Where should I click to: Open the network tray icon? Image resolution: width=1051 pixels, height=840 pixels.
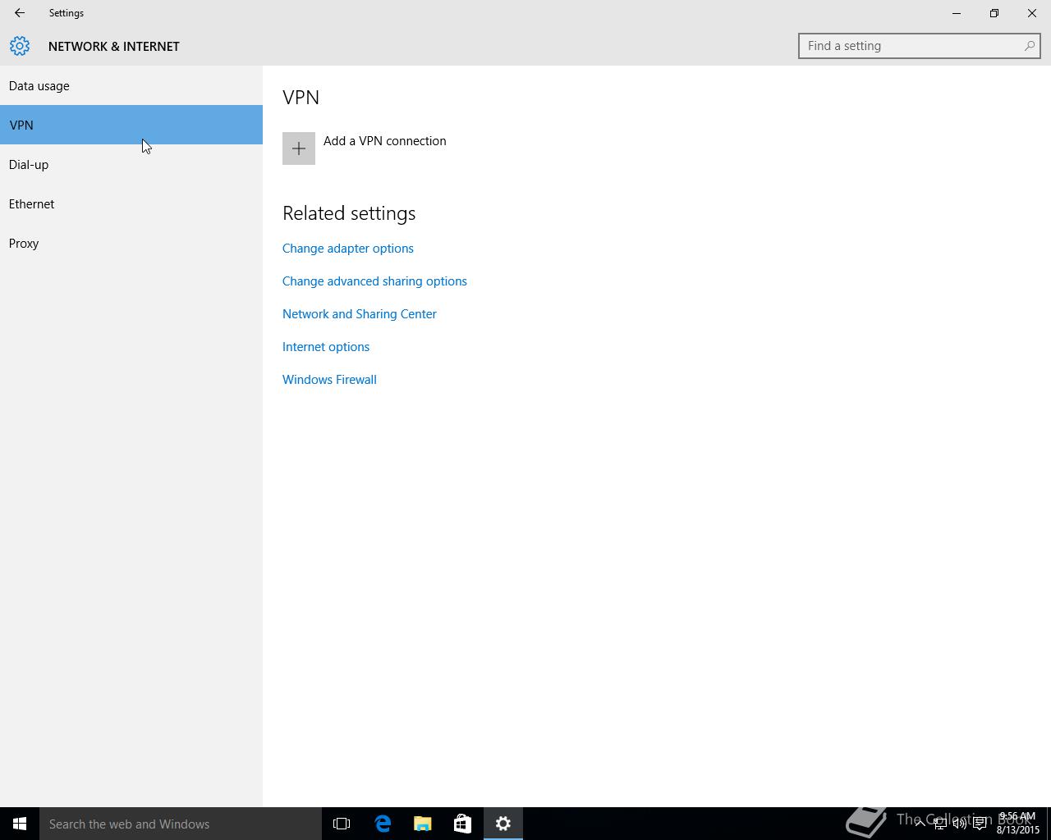point(940,824)
